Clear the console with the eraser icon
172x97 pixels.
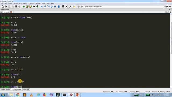coord(168,12)
